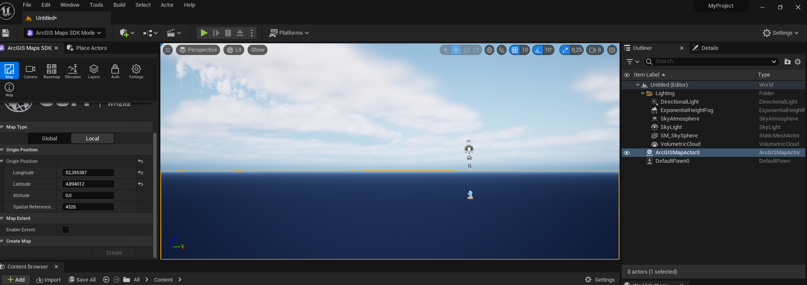Open viewport hamburger options menu
The height and width of the screenshot is (285, 807).
pos(168,50)
